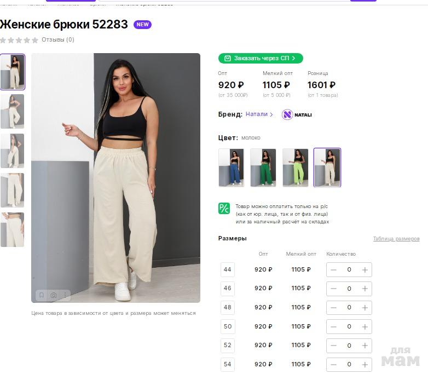Click the green percent payment icon

(x=224, y=208)
